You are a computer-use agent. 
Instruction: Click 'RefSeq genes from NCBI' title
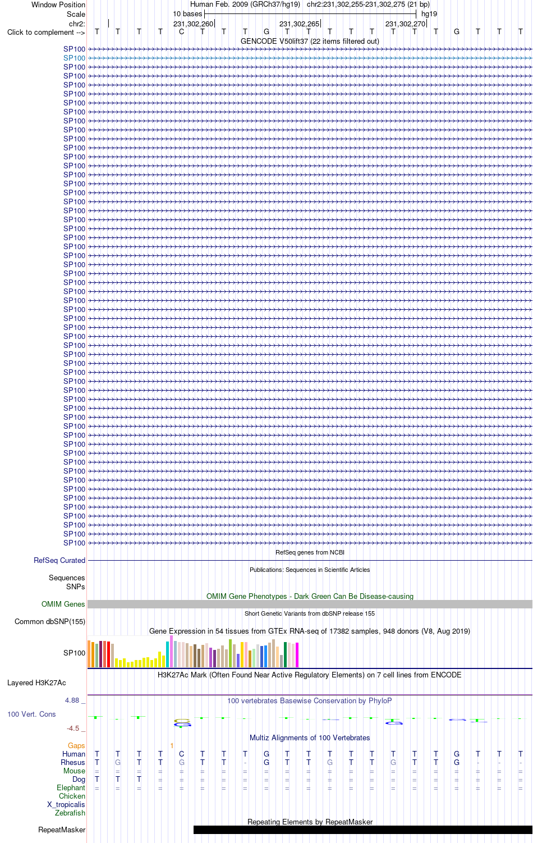(x=310, y=552)
